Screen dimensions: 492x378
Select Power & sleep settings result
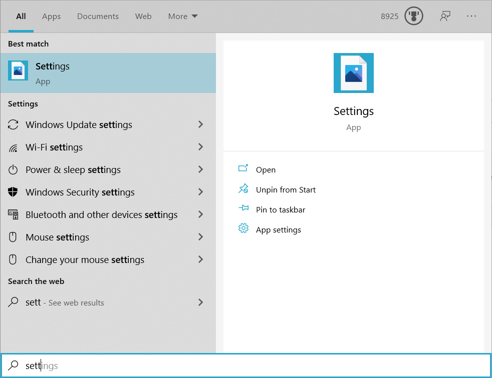point(108,169)
